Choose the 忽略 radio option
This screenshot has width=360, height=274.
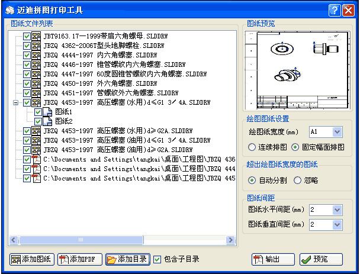[298, 180]
